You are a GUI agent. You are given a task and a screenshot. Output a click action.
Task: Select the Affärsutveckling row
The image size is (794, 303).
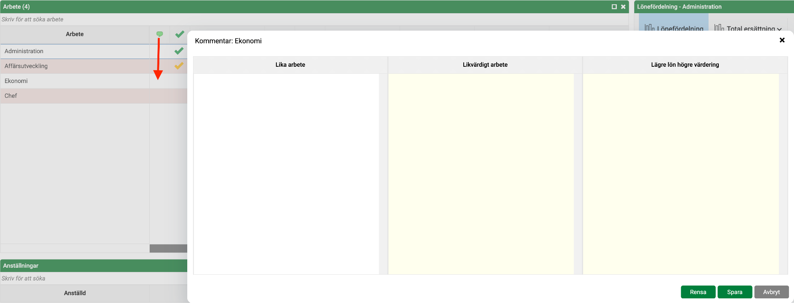[x=94, y=66]
